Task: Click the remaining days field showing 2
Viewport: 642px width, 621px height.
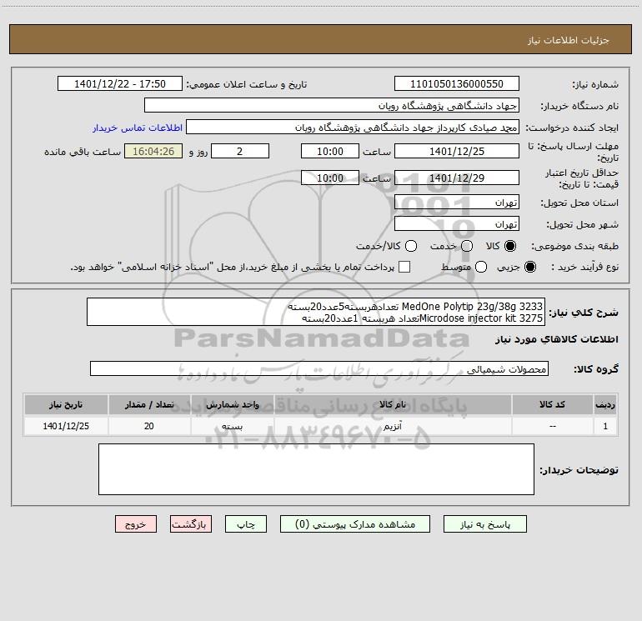Action: point(240,151)
